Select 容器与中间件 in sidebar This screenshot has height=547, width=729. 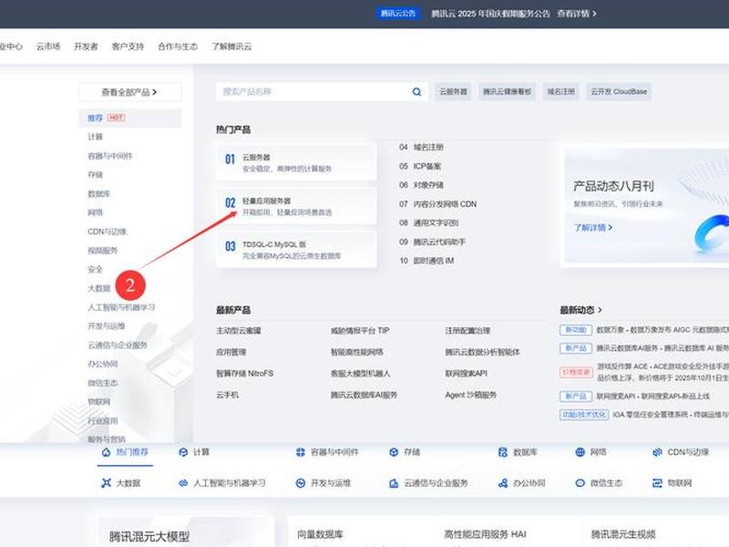click(110, 156)
